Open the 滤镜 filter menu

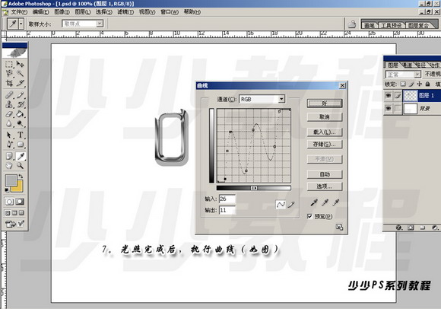coord(125,12)
